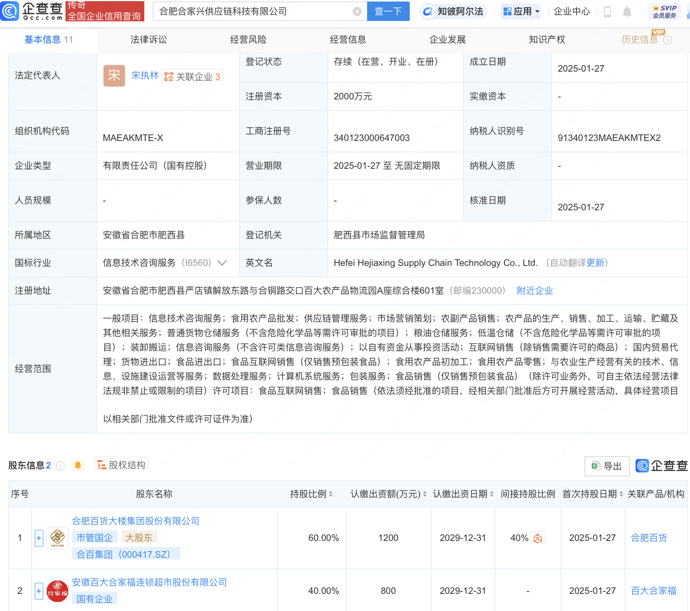Click 信息技术咨询服务 industry text
This screenshot has height=611, width=690.
click(139, 263)
